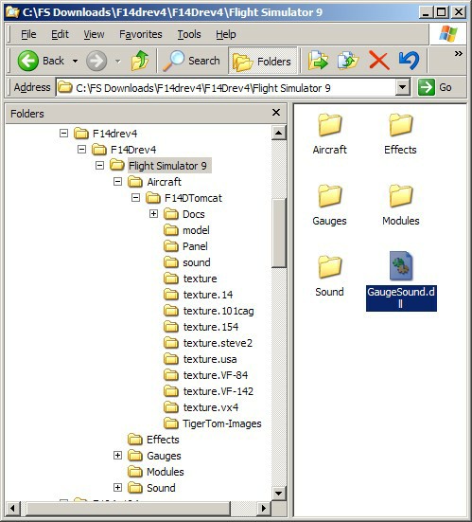Open the Search magnifier tool
This screenshot has width=472, height=522.
[x=191, y=61]
